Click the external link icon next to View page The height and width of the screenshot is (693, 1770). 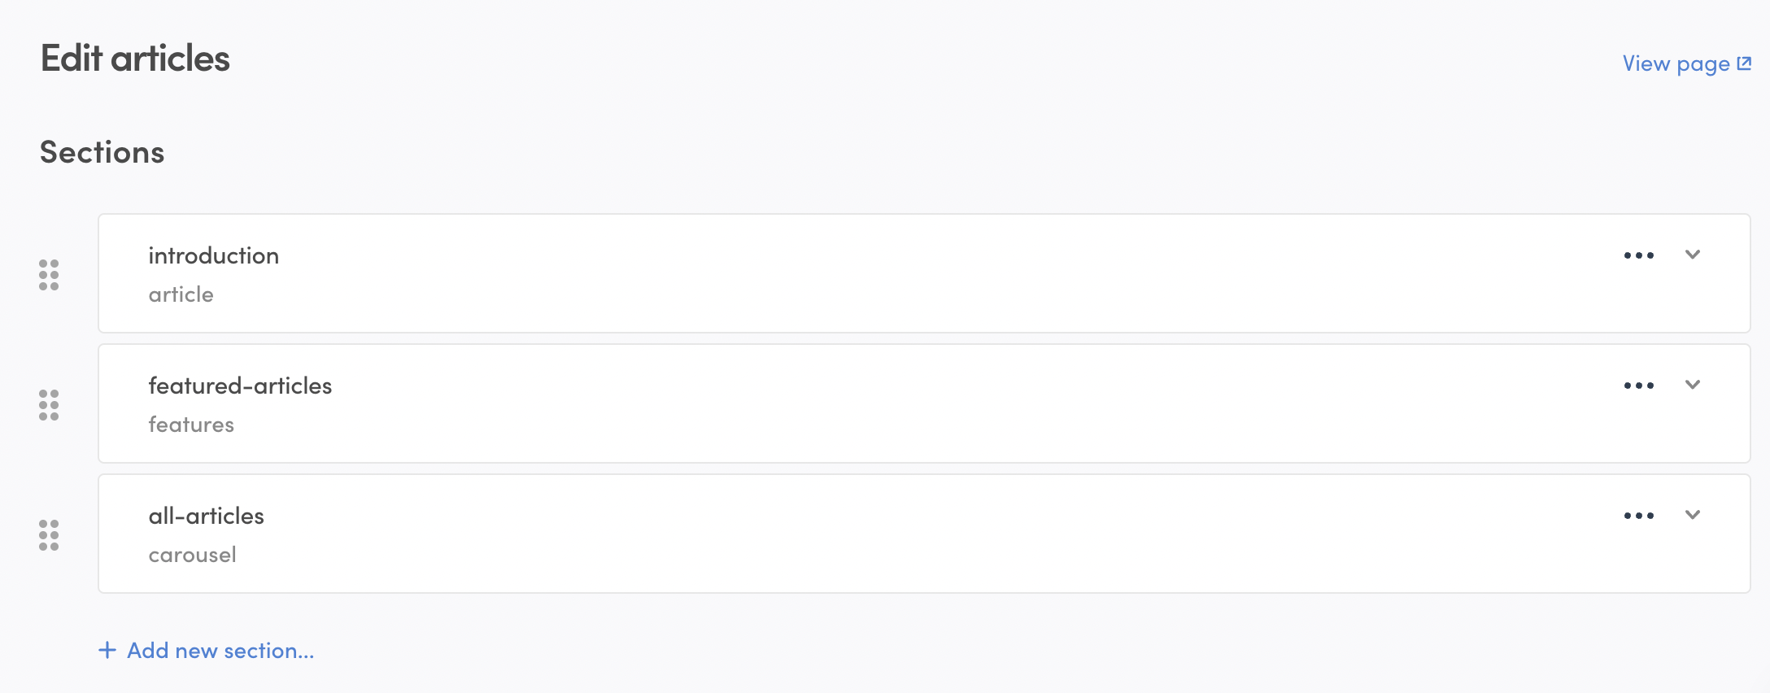1746,62
